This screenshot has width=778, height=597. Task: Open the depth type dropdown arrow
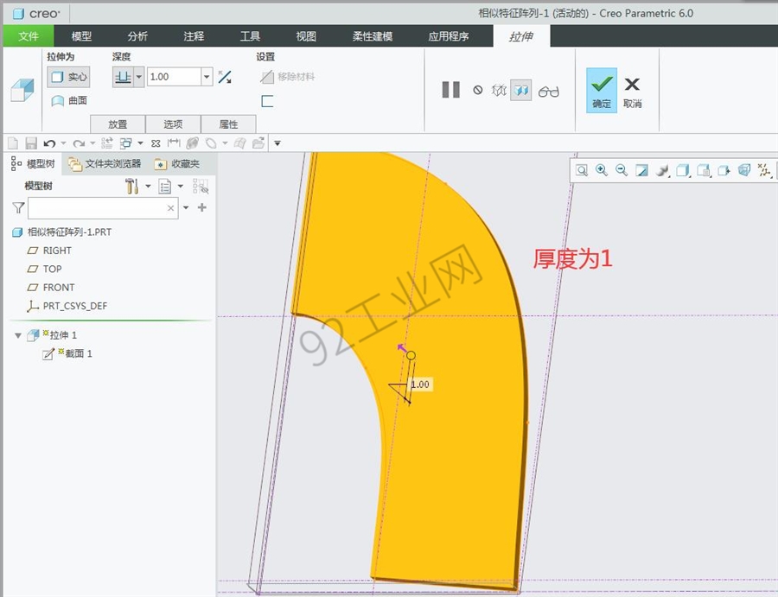pos(139,77)
